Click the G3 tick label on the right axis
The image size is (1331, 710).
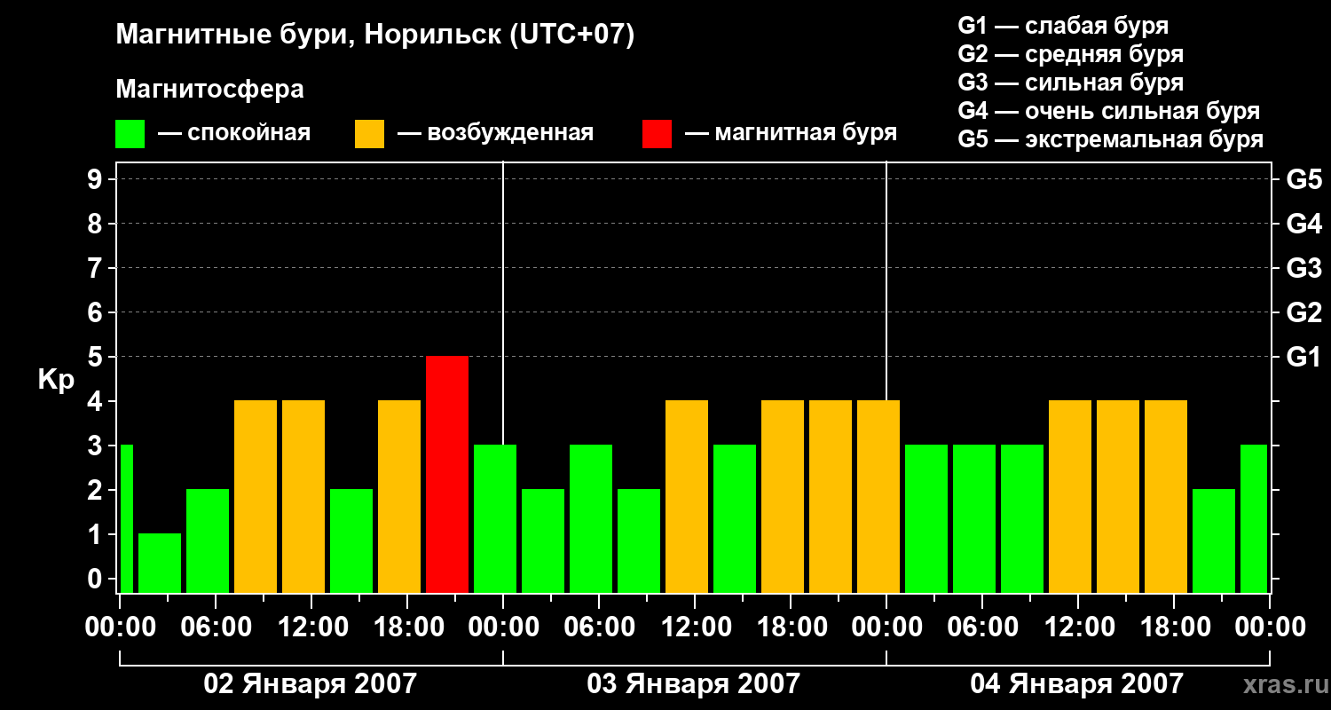point(1304,269)
